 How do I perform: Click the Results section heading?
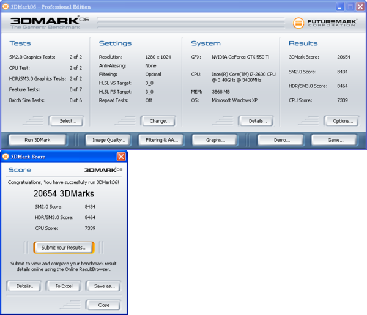303,43
